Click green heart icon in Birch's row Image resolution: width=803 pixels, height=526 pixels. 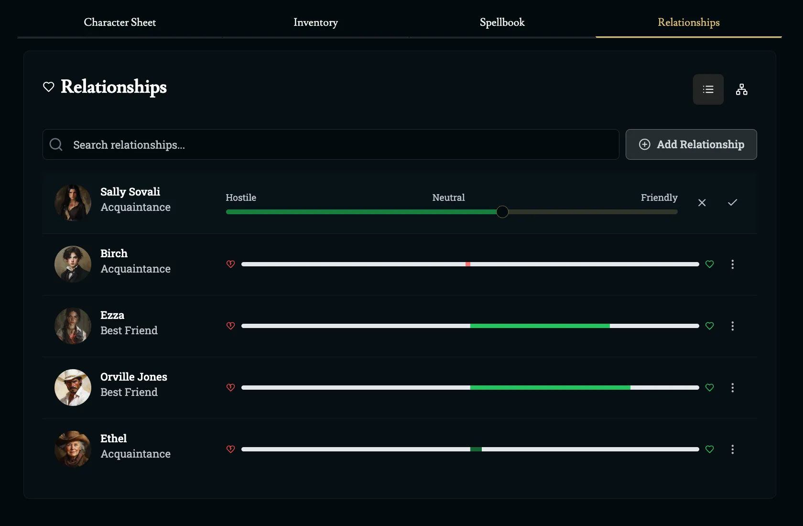(709, 264)
